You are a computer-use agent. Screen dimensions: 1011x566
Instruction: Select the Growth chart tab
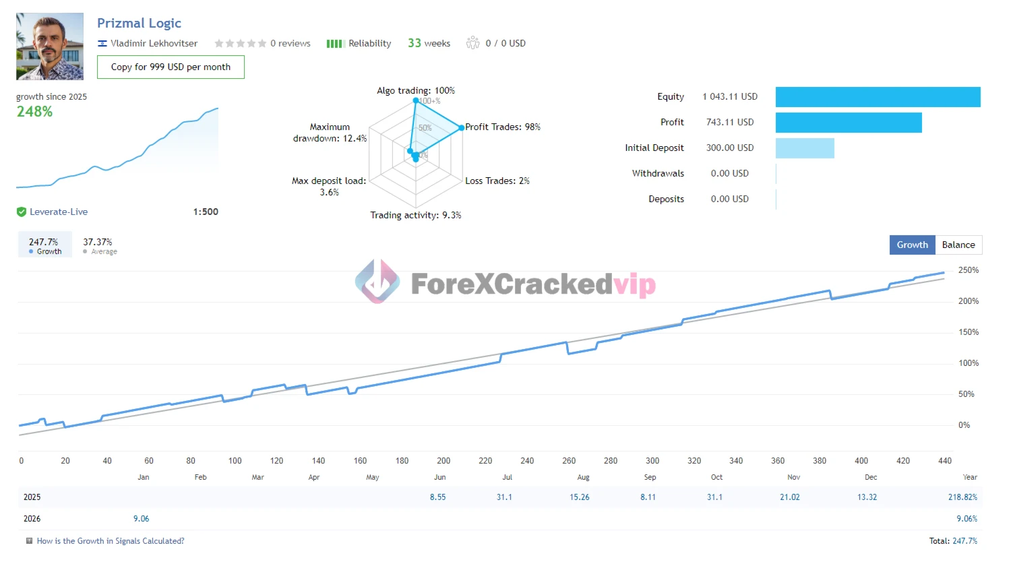(912, 245)
